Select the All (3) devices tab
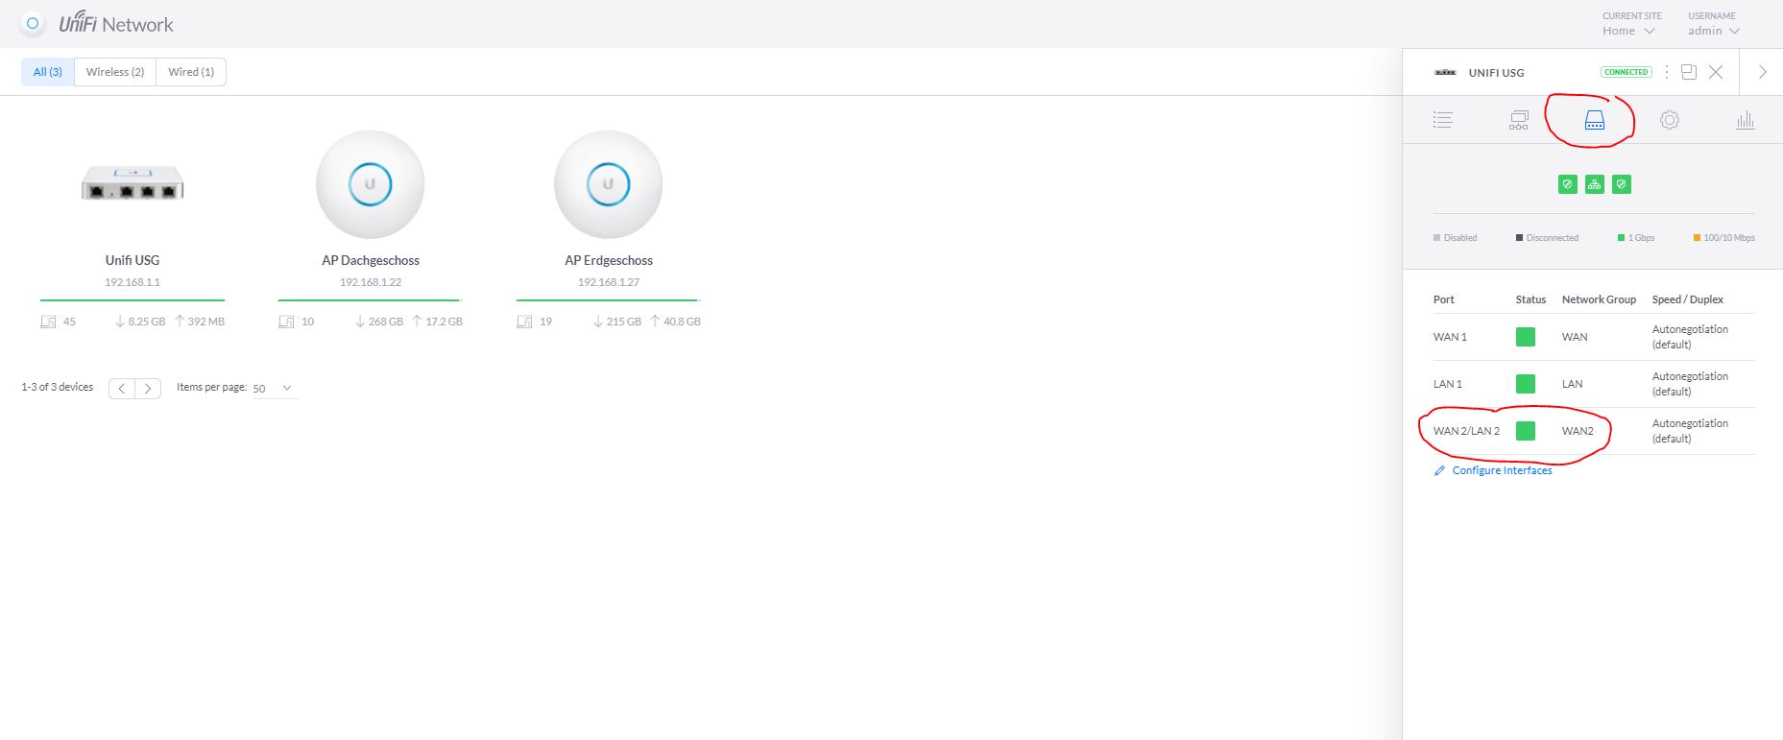 48,72
